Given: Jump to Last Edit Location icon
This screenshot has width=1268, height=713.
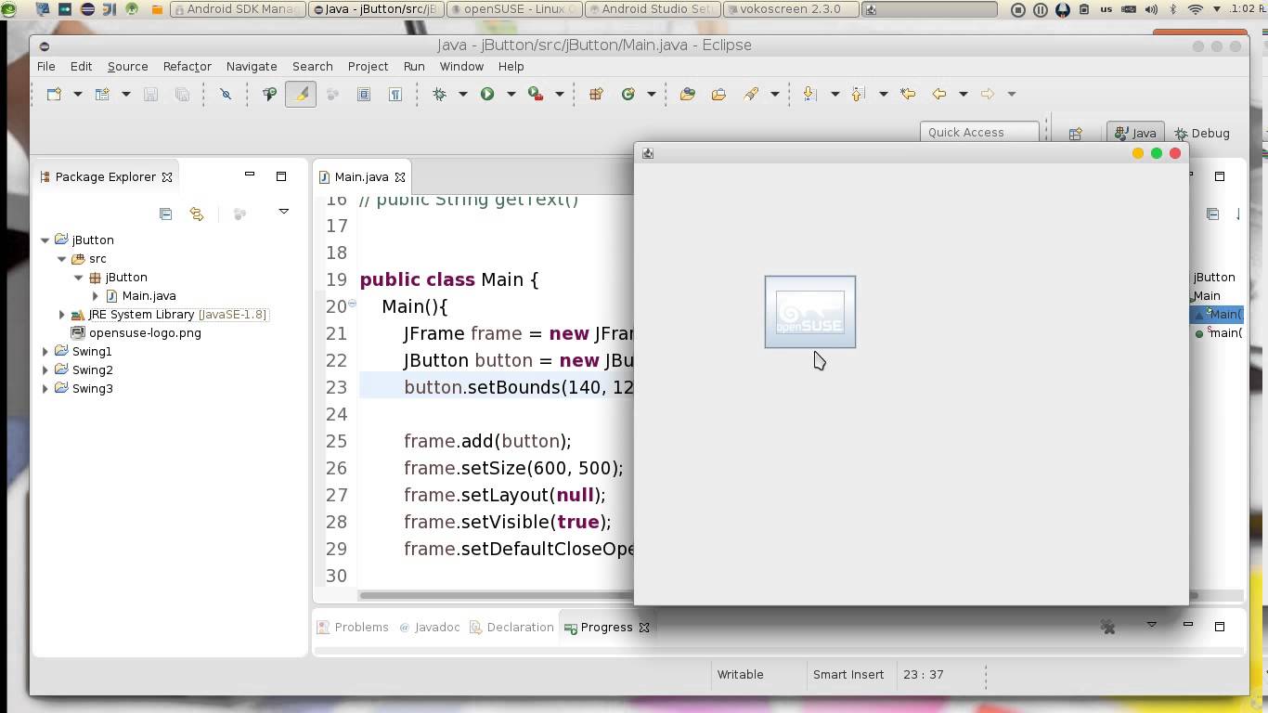Looking at the screenshot, I should 906,94.
